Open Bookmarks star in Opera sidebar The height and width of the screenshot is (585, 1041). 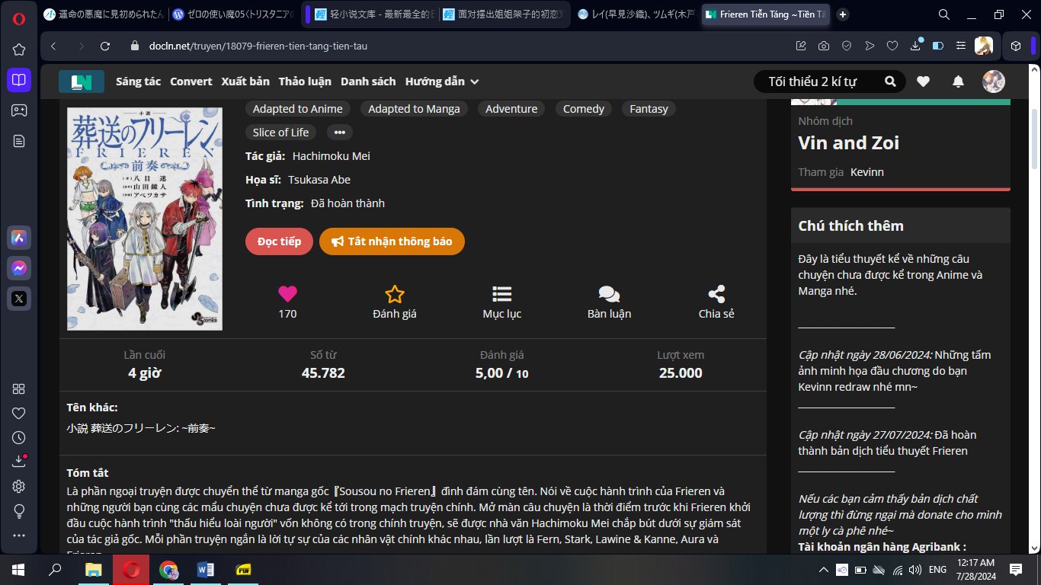click(19, 50)
